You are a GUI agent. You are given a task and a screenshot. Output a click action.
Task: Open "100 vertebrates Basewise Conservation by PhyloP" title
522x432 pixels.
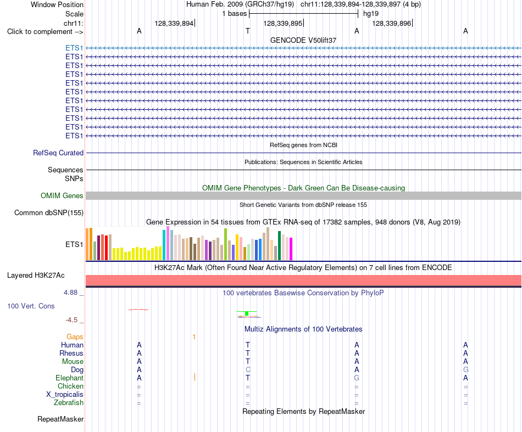coord(303,293)
